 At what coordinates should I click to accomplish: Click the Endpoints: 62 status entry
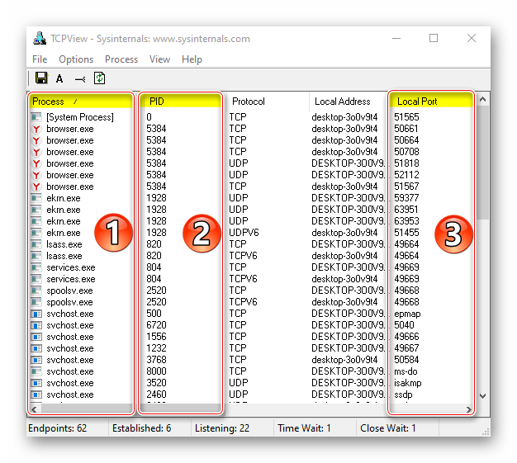click(57, 428)
